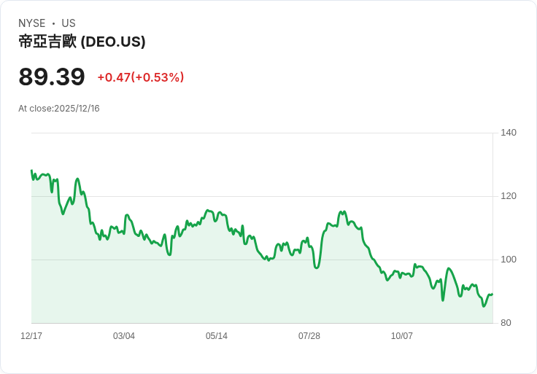The width and height of the screenshot is (537, 374).
Task: Click the 100 horizontal gridline
Action: point(262,260)
